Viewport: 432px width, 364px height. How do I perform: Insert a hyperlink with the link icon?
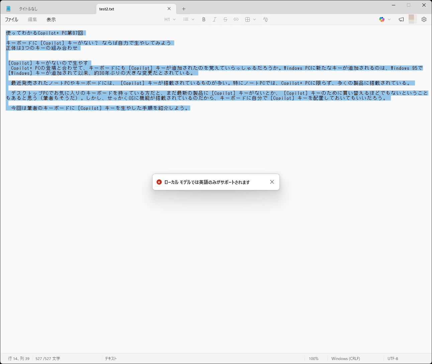236,19
